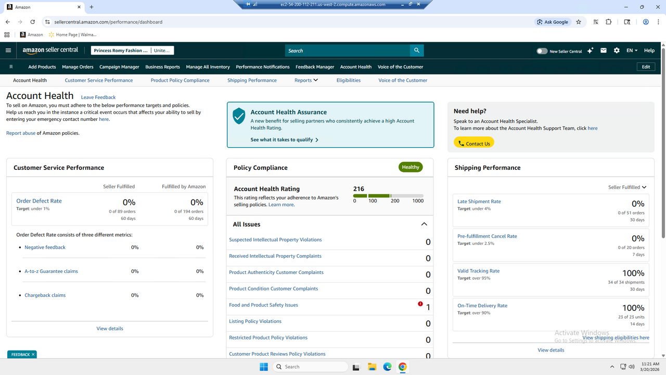This screenshot has width=666, height=375.
Task: Click the Learn more link under Account Health Rating
Action: 281,205
